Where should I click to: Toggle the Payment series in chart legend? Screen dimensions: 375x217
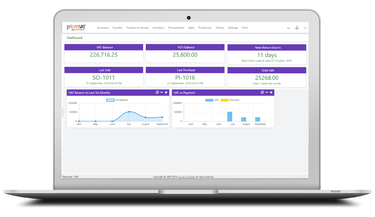pos(230,100)
